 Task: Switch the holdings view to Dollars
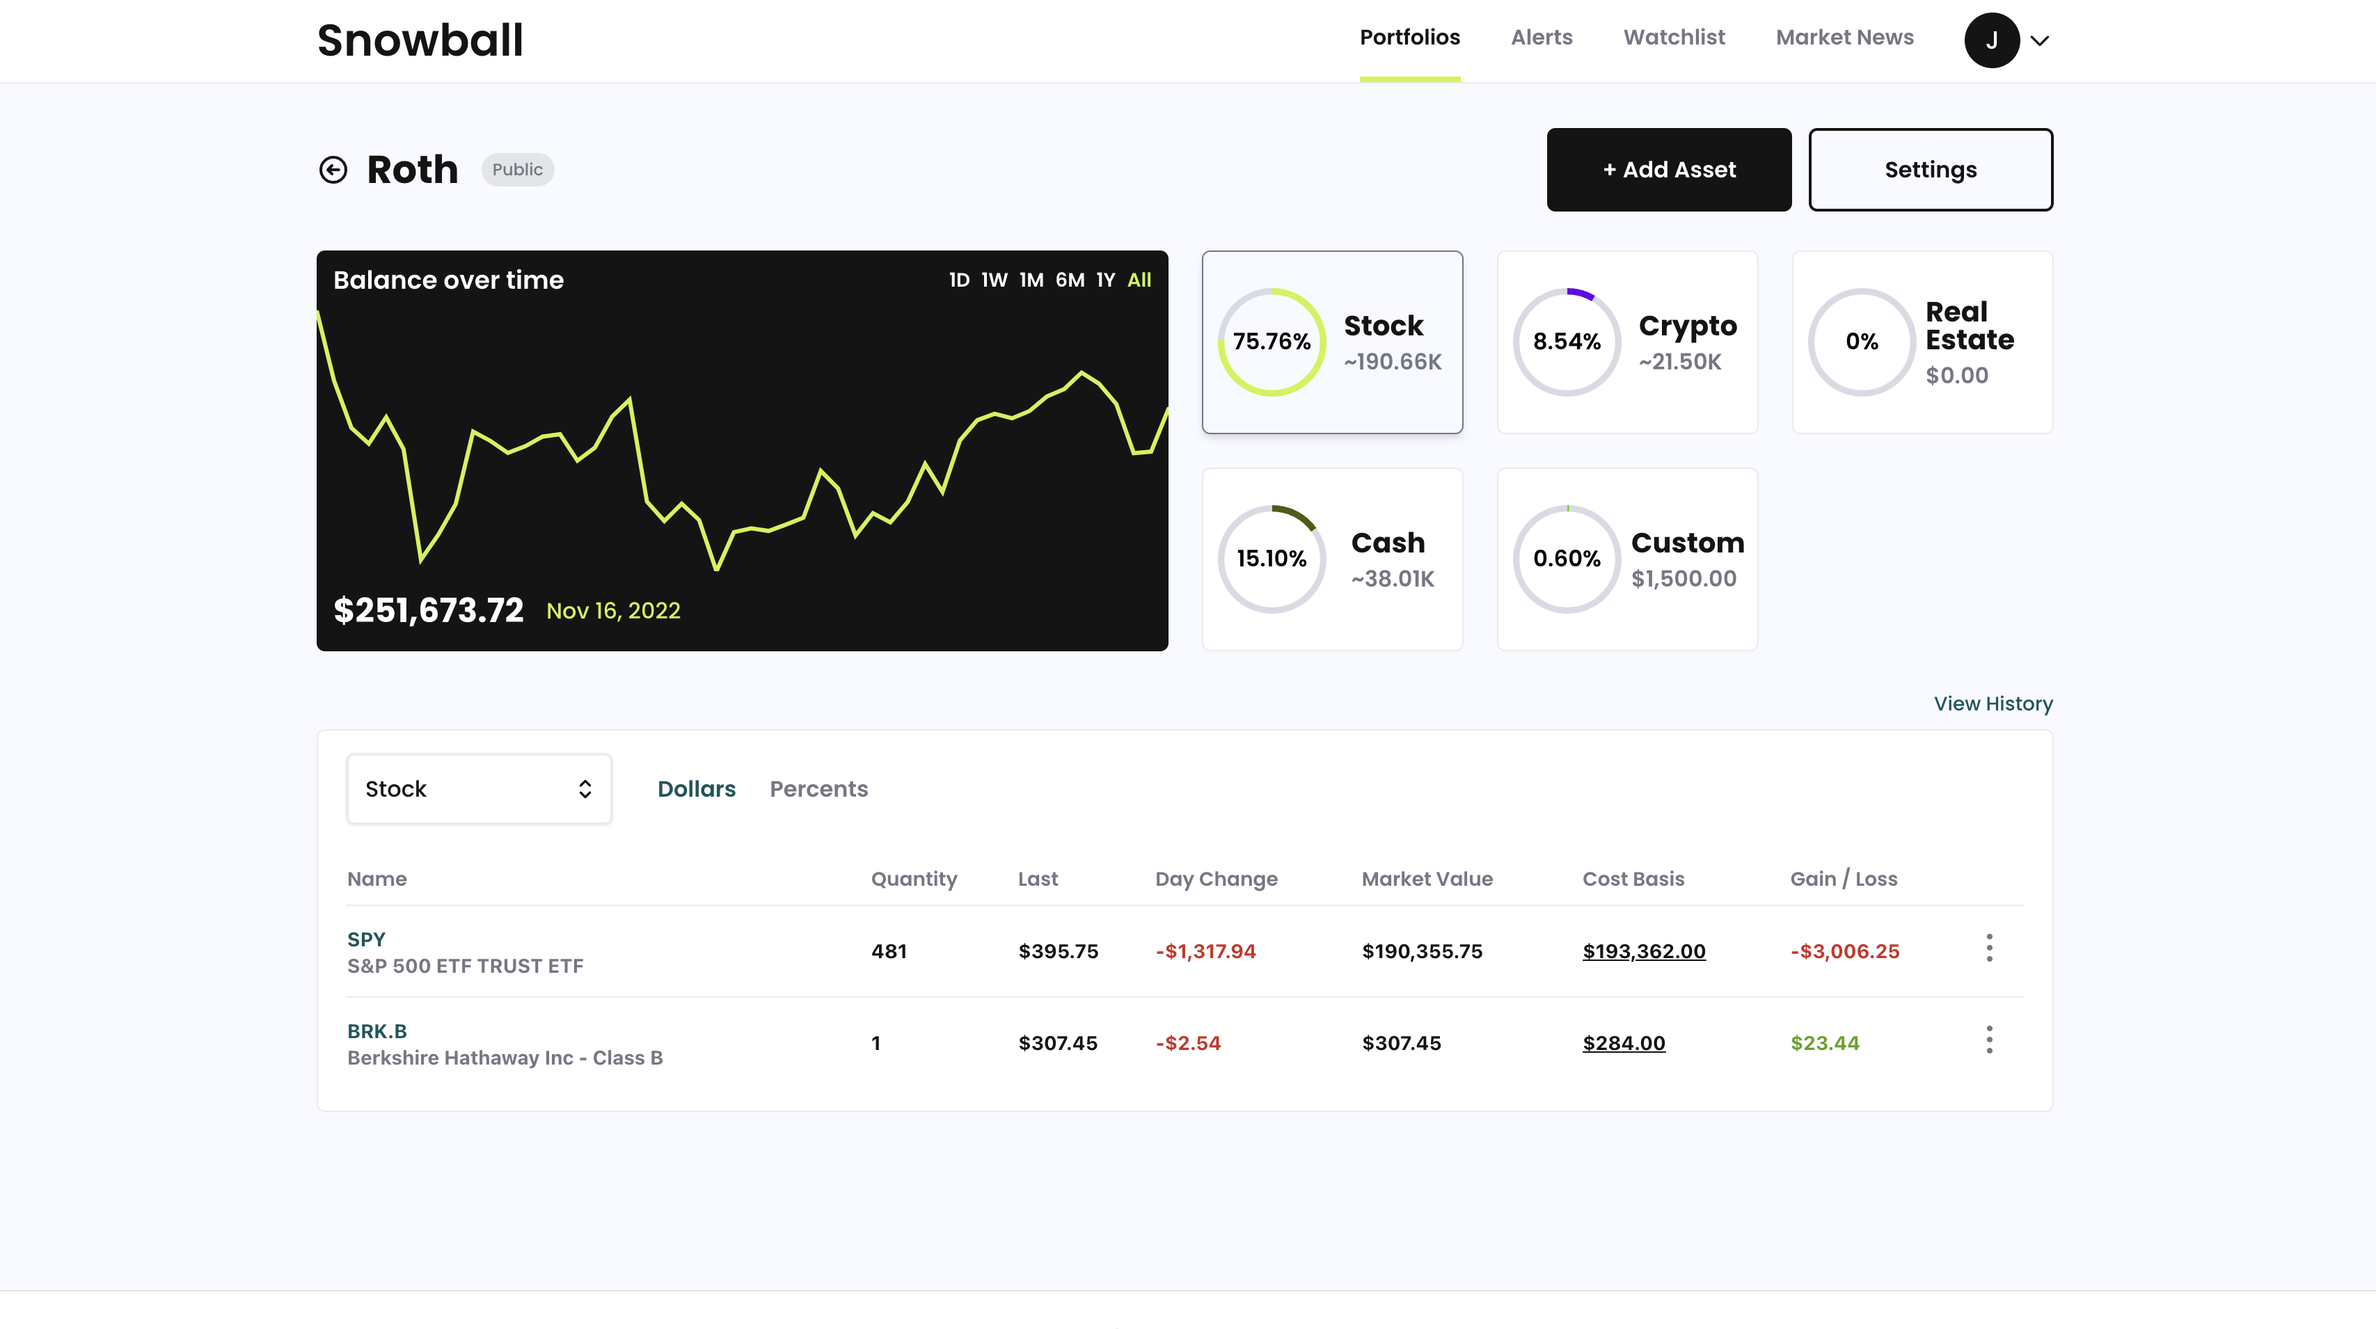[x=697, y=788]
